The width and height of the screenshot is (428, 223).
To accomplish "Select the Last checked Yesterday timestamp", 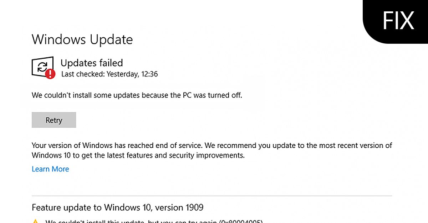I will [x=109, y=74].
